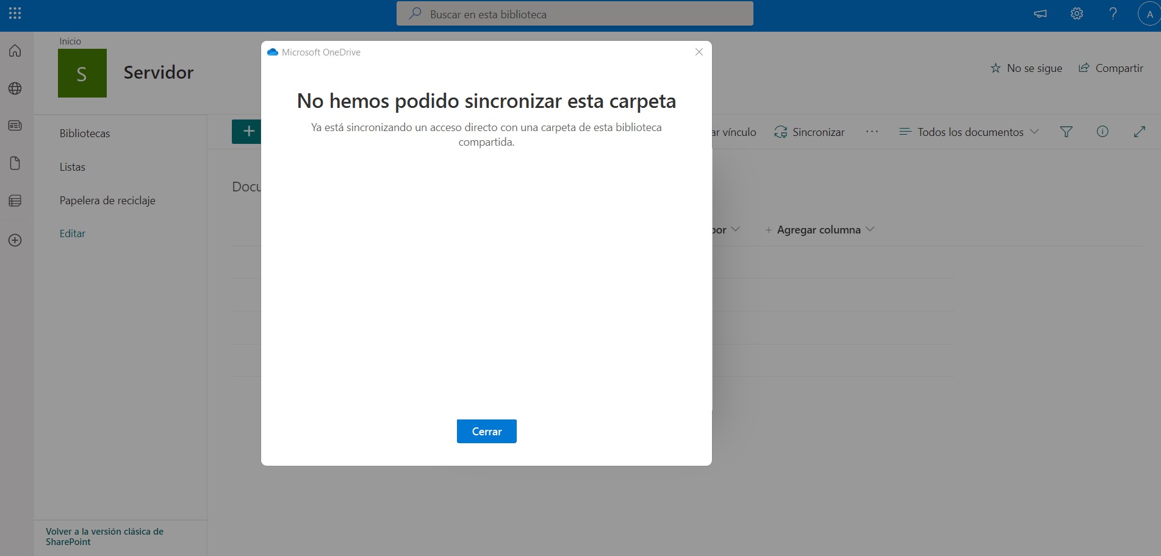The width and height of the screenshot is (1161, 556).
Task: Open My sites globe icon
Action: [15, 88]
